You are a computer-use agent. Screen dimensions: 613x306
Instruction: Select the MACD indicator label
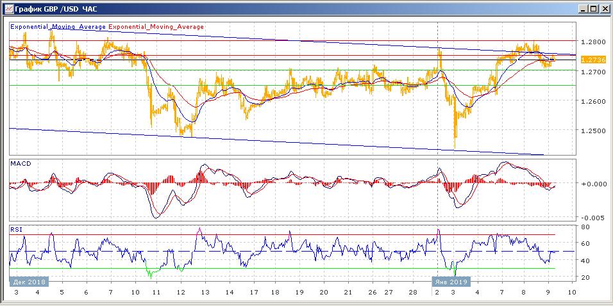[21, 164]
